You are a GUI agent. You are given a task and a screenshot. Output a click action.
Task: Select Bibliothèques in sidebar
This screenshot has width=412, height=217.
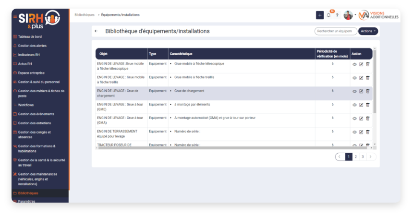click(x=28, y=193)
